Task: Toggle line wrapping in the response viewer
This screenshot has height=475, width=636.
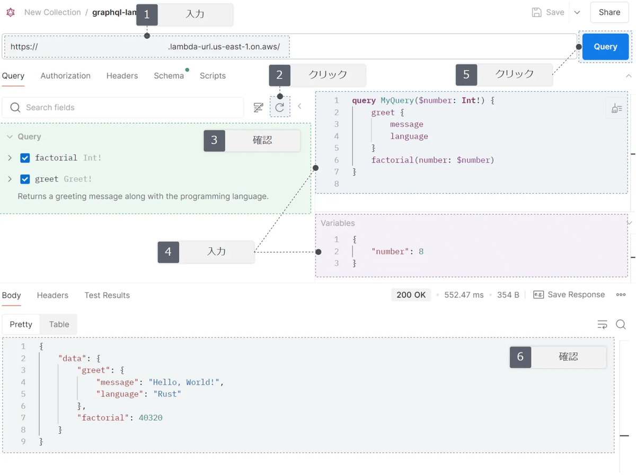Action: 602,324
